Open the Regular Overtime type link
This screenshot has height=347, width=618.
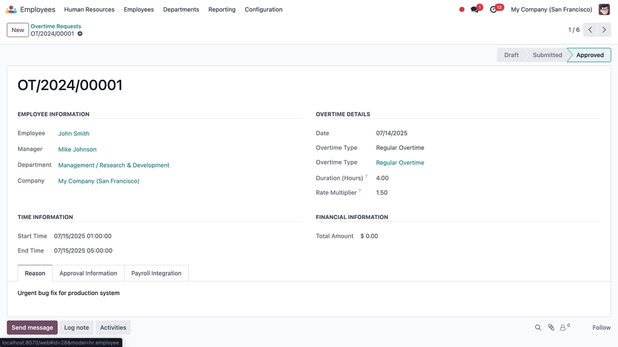coord(400,163)
